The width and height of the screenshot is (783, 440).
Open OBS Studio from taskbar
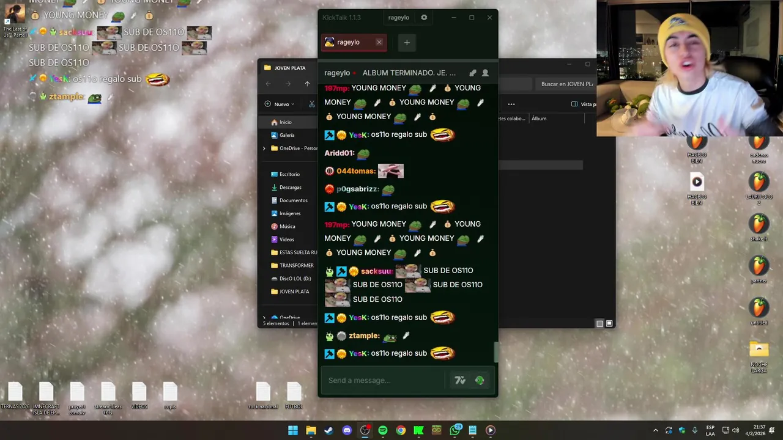365,430
